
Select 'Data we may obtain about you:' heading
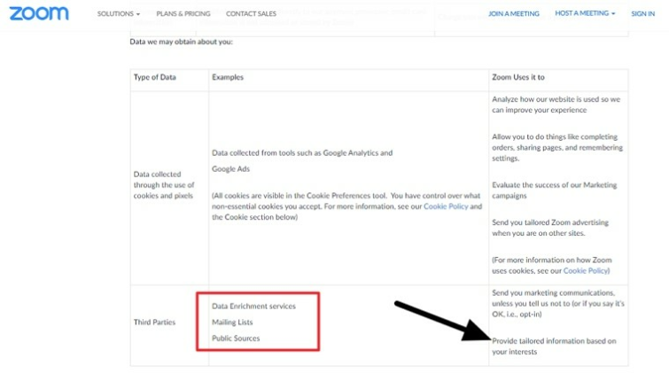point(182,42)
